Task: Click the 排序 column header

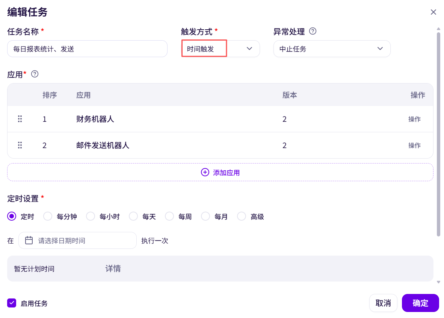Action: [50, 95]
